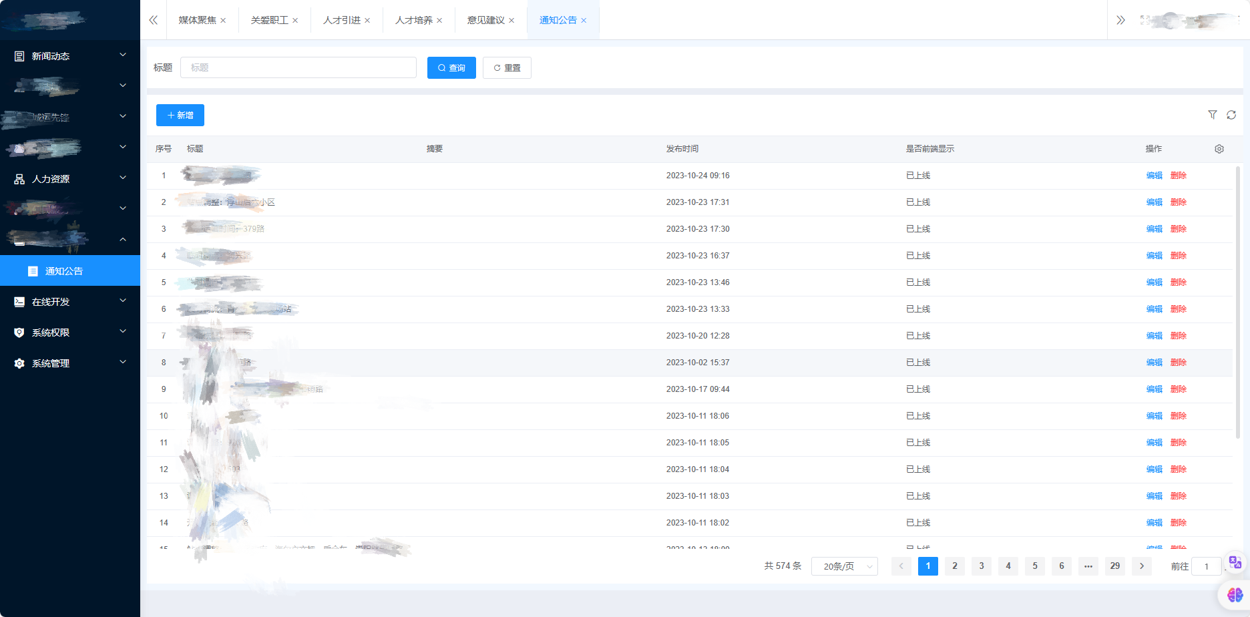Click the 系统管理 gear icon
This screenshot has height=617, width=1250.
(x=19, y=363)
